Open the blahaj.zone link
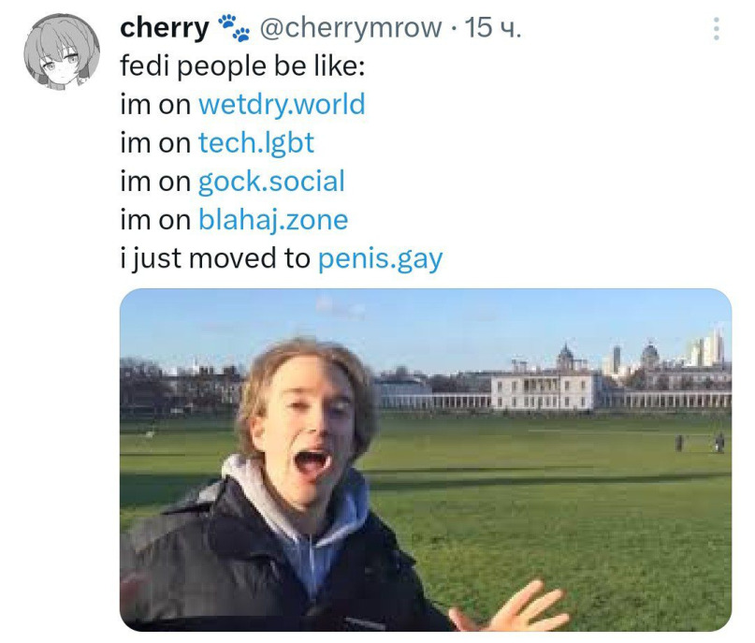755x643 pixels. [273, 220]
